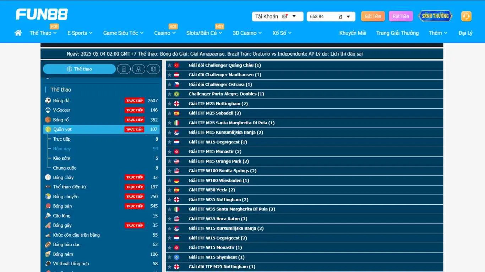485x272 pixels.
Task: Open the user profile icon in sidebar
Action: tap(138, 69)
